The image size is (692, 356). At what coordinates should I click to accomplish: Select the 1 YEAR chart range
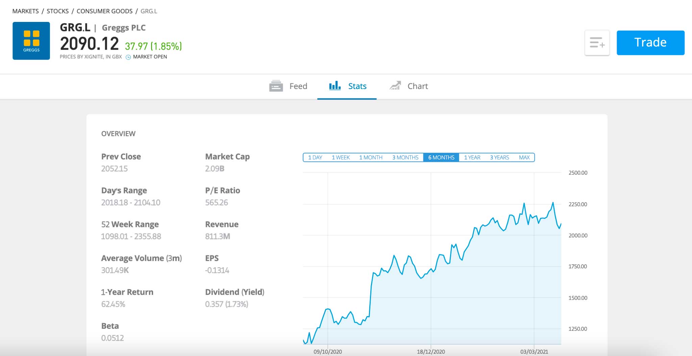pos(472,157)
